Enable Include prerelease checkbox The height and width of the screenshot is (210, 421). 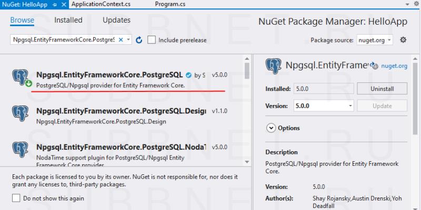152,40
